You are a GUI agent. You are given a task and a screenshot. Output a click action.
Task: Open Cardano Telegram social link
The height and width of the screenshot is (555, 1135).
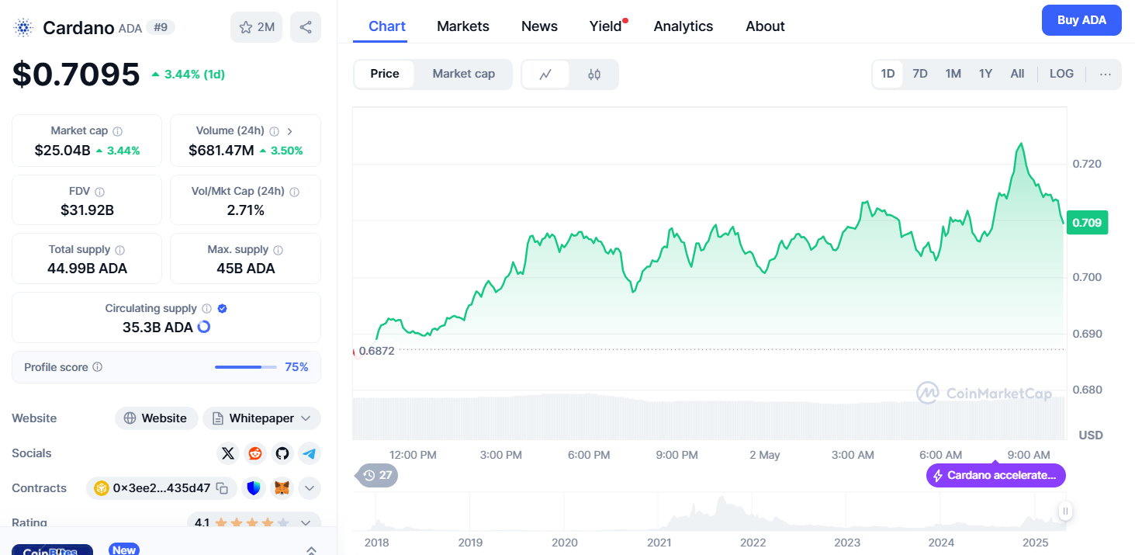310,453
